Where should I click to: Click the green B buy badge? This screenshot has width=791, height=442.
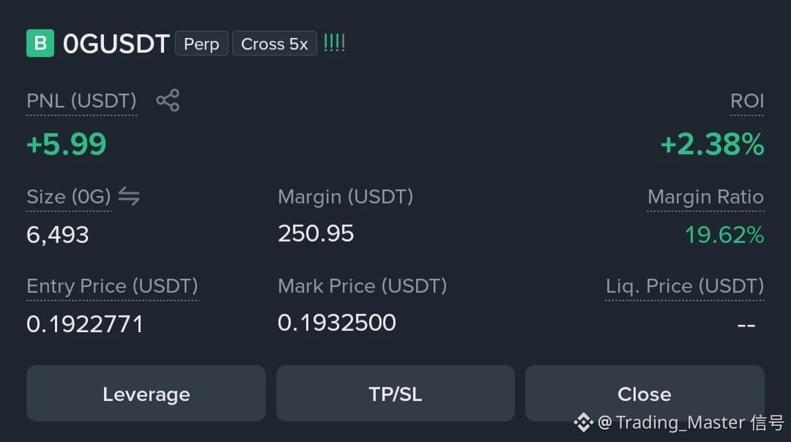[x=40, y=43]
